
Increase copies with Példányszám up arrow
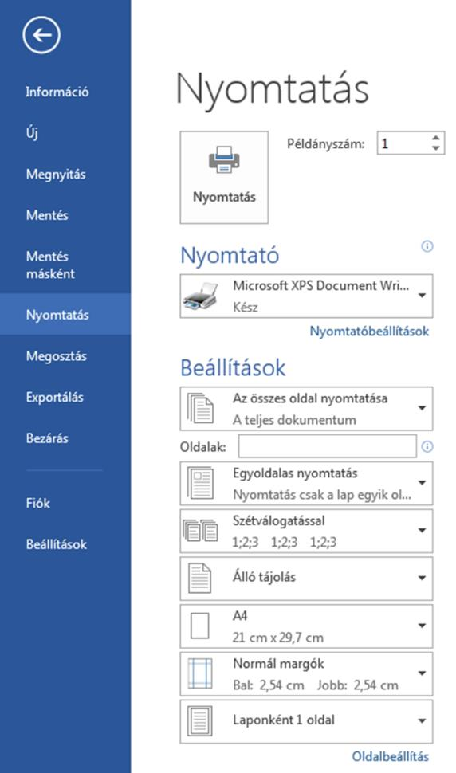click(435, 138)
